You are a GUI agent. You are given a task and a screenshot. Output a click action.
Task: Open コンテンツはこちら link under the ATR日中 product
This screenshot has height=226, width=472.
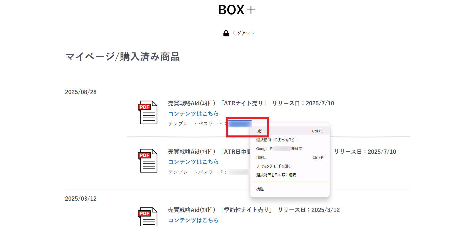click(x=193, y=162)
